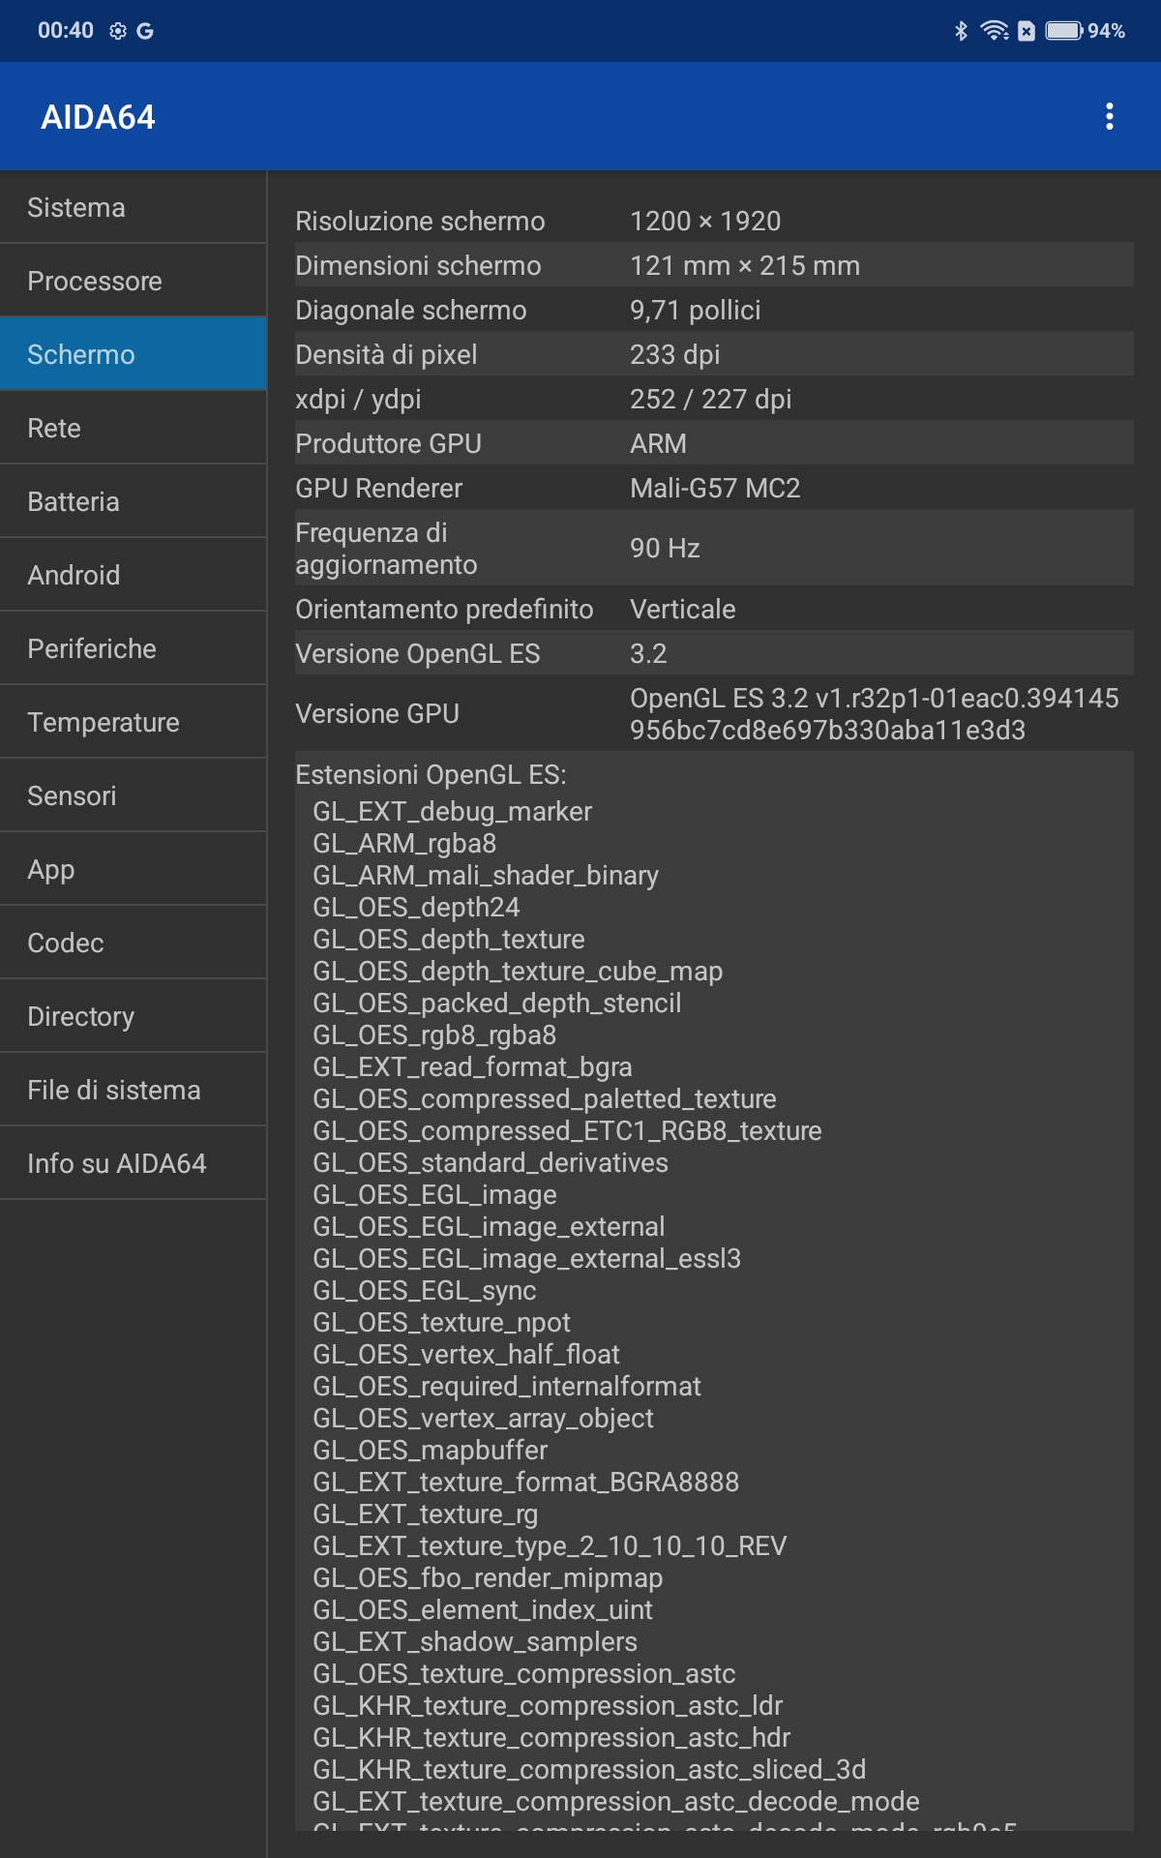Screen dimensions: 1161x1858
Task: Tap the Estensioni OpenGL ES heading
Action: (431, 774)
